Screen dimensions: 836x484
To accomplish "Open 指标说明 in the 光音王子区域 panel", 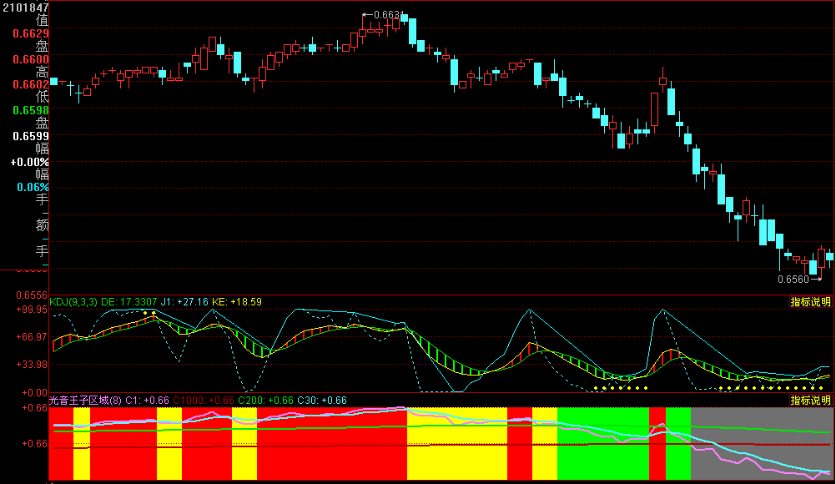I will [x=810, y=401].
